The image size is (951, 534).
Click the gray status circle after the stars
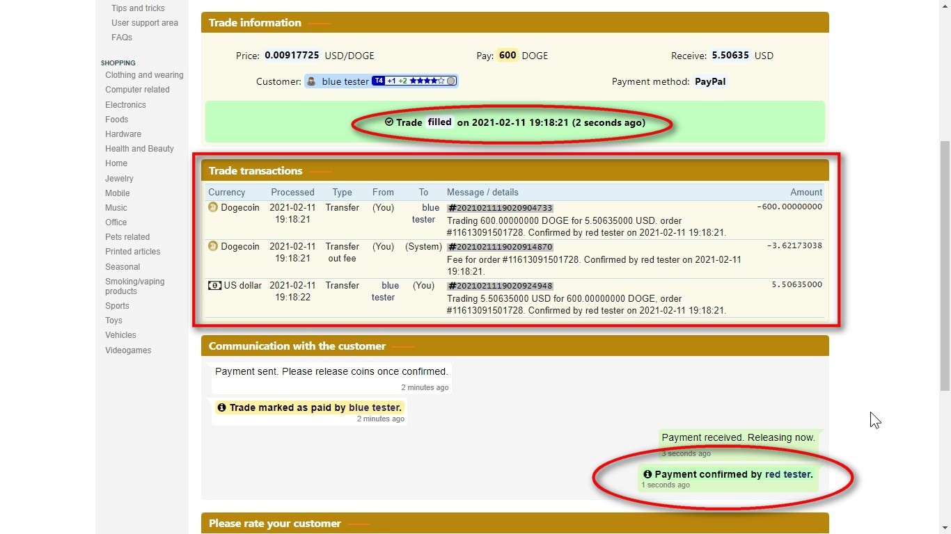point(451,81)
